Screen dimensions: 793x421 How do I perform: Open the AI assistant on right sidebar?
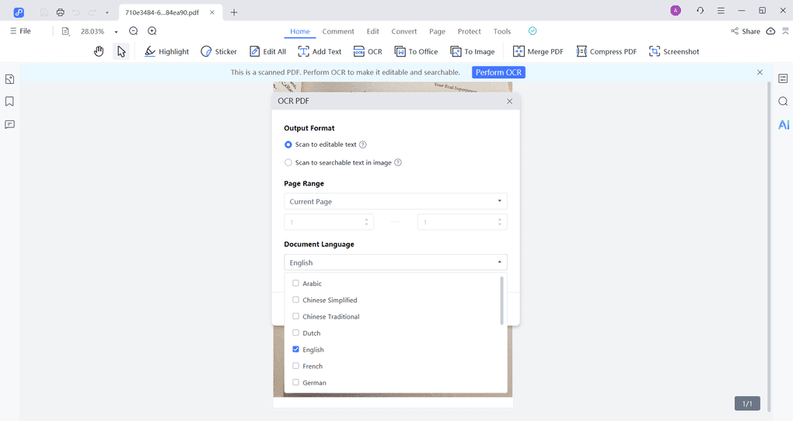click(x=784, y=124)
